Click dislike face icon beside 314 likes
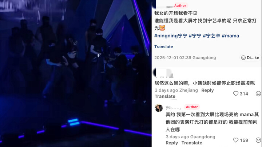Screen dimensions: 262x147 pyautogui.click(x=258, y=94)
